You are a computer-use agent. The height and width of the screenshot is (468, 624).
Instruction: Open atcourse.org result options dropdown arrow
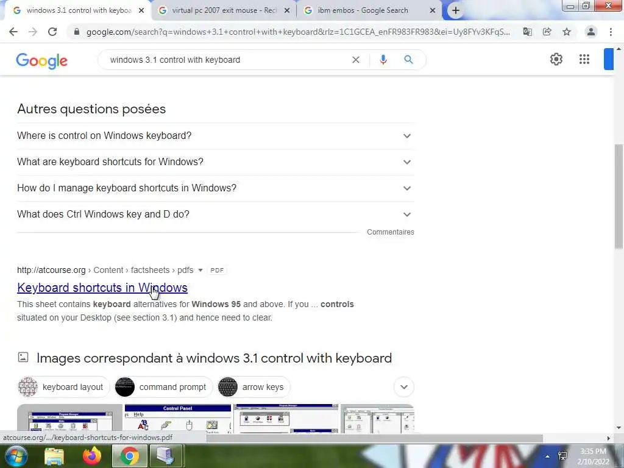(200, 270)
